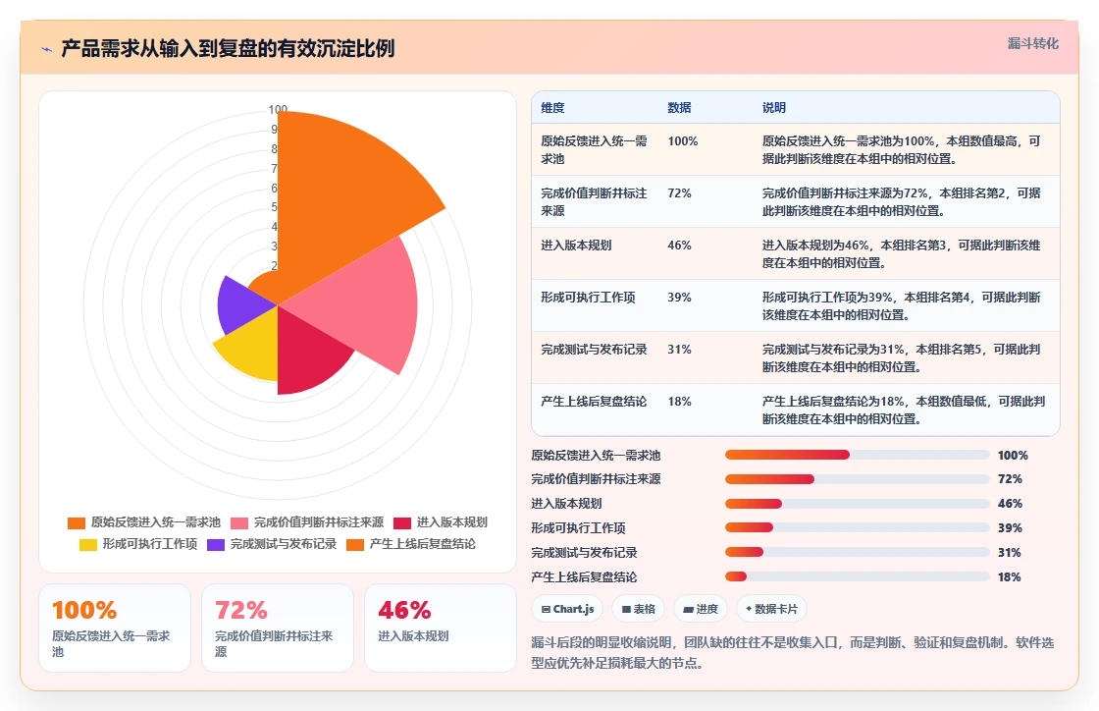Click the 46% stat card
The width and height of the screenshot is (1099, 711).
(441, 629)
